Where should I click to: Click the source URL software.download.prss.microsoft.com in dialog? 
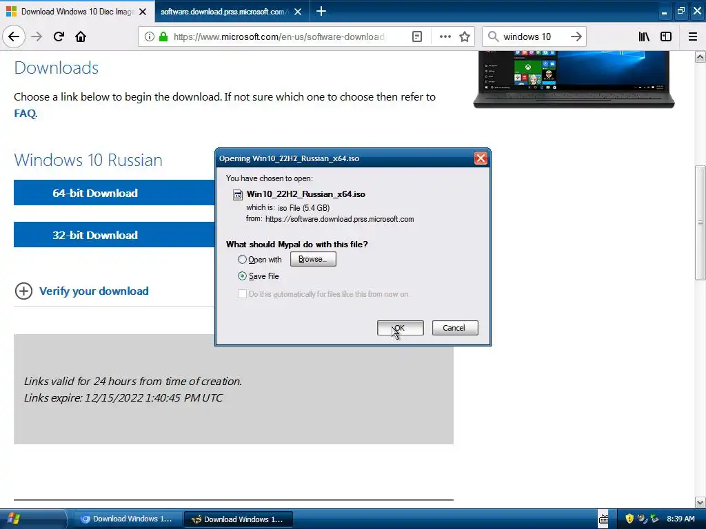(339, 219)
